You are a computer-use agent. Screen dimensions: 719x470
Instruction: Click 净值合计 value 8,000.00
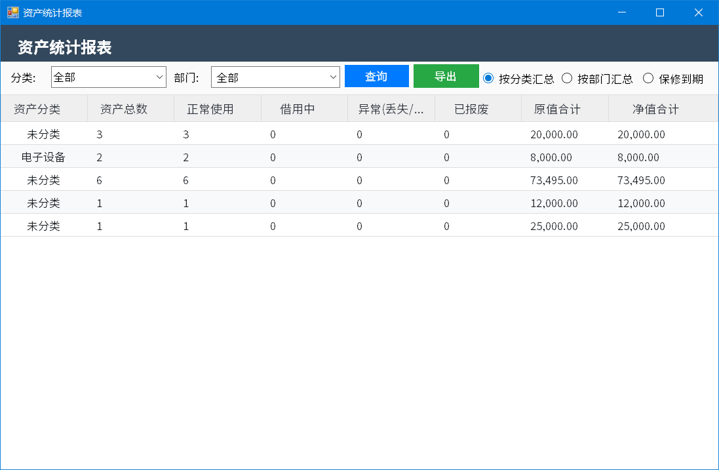coord(638,157)
